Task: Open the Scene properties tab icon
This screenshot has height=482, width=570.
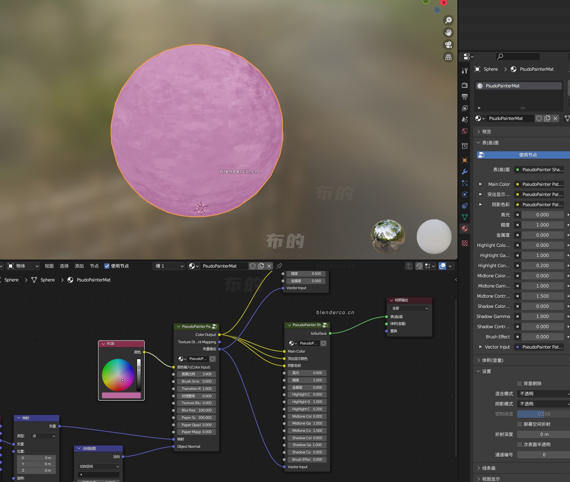Action: point(465,120)
